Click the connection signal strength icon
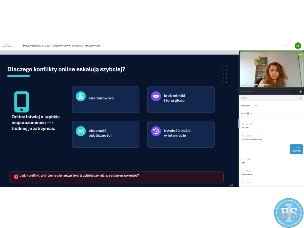This screenshot has width=304, height=228. 285,46
